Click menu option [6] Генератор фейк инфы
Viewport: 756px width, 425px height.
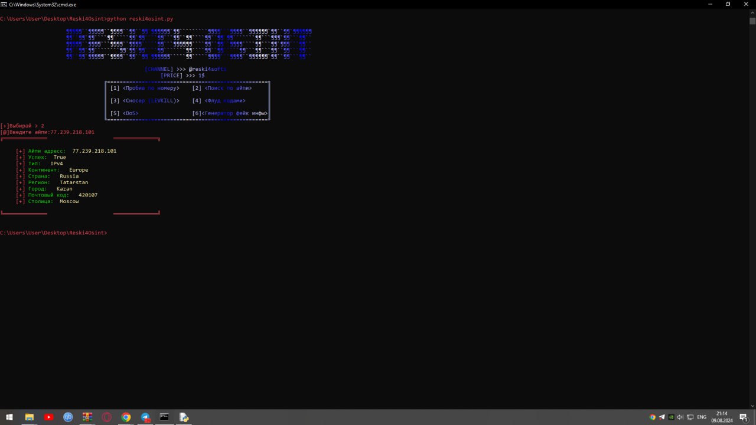(230, 113)
